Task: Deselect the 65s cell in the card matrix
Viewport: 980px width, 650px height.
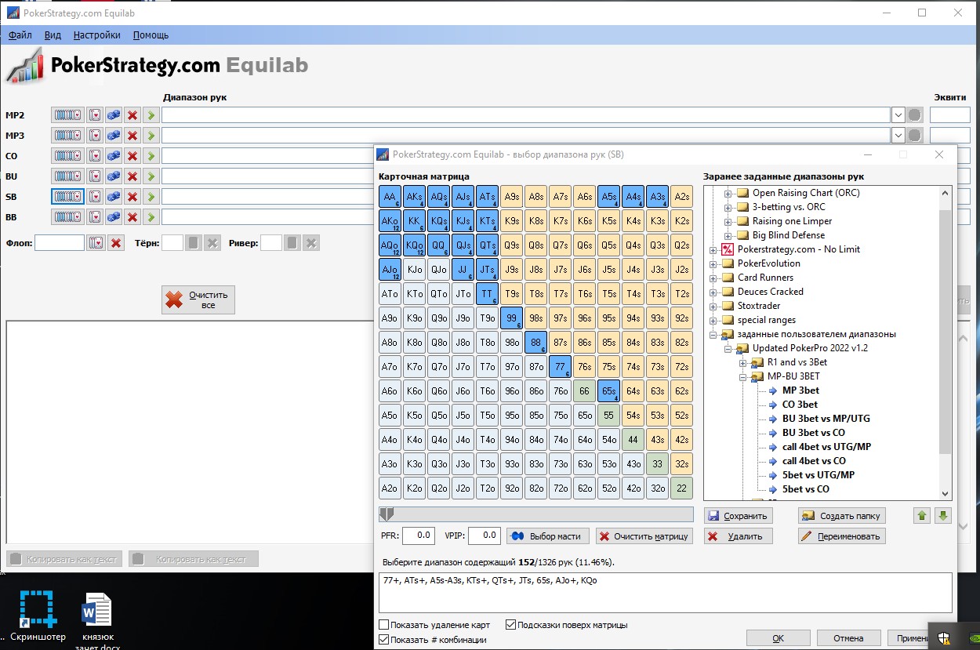Action: [x=608, y=391]
